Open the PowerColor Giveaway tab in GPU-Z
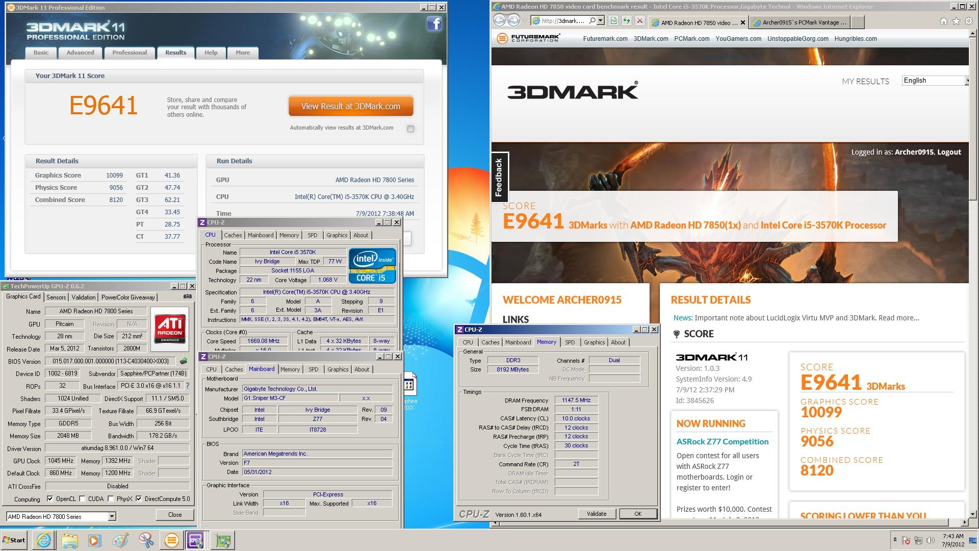The height and width of the screenshot is (551, 979). tap(128, 297)
